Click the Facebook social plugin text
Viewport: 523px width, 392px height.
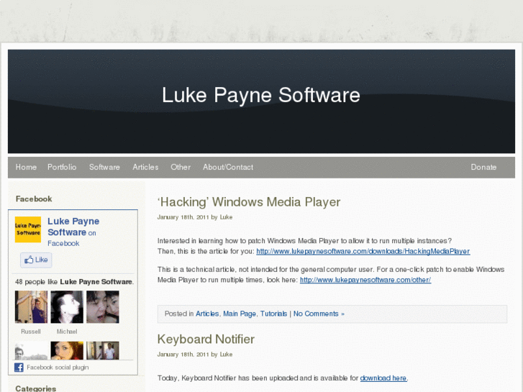(58, 368)
